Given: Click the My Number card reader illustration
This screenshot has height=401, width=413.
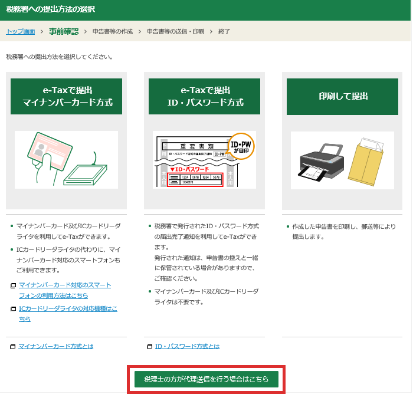Looking at the screenshot, I should point(66,160).
